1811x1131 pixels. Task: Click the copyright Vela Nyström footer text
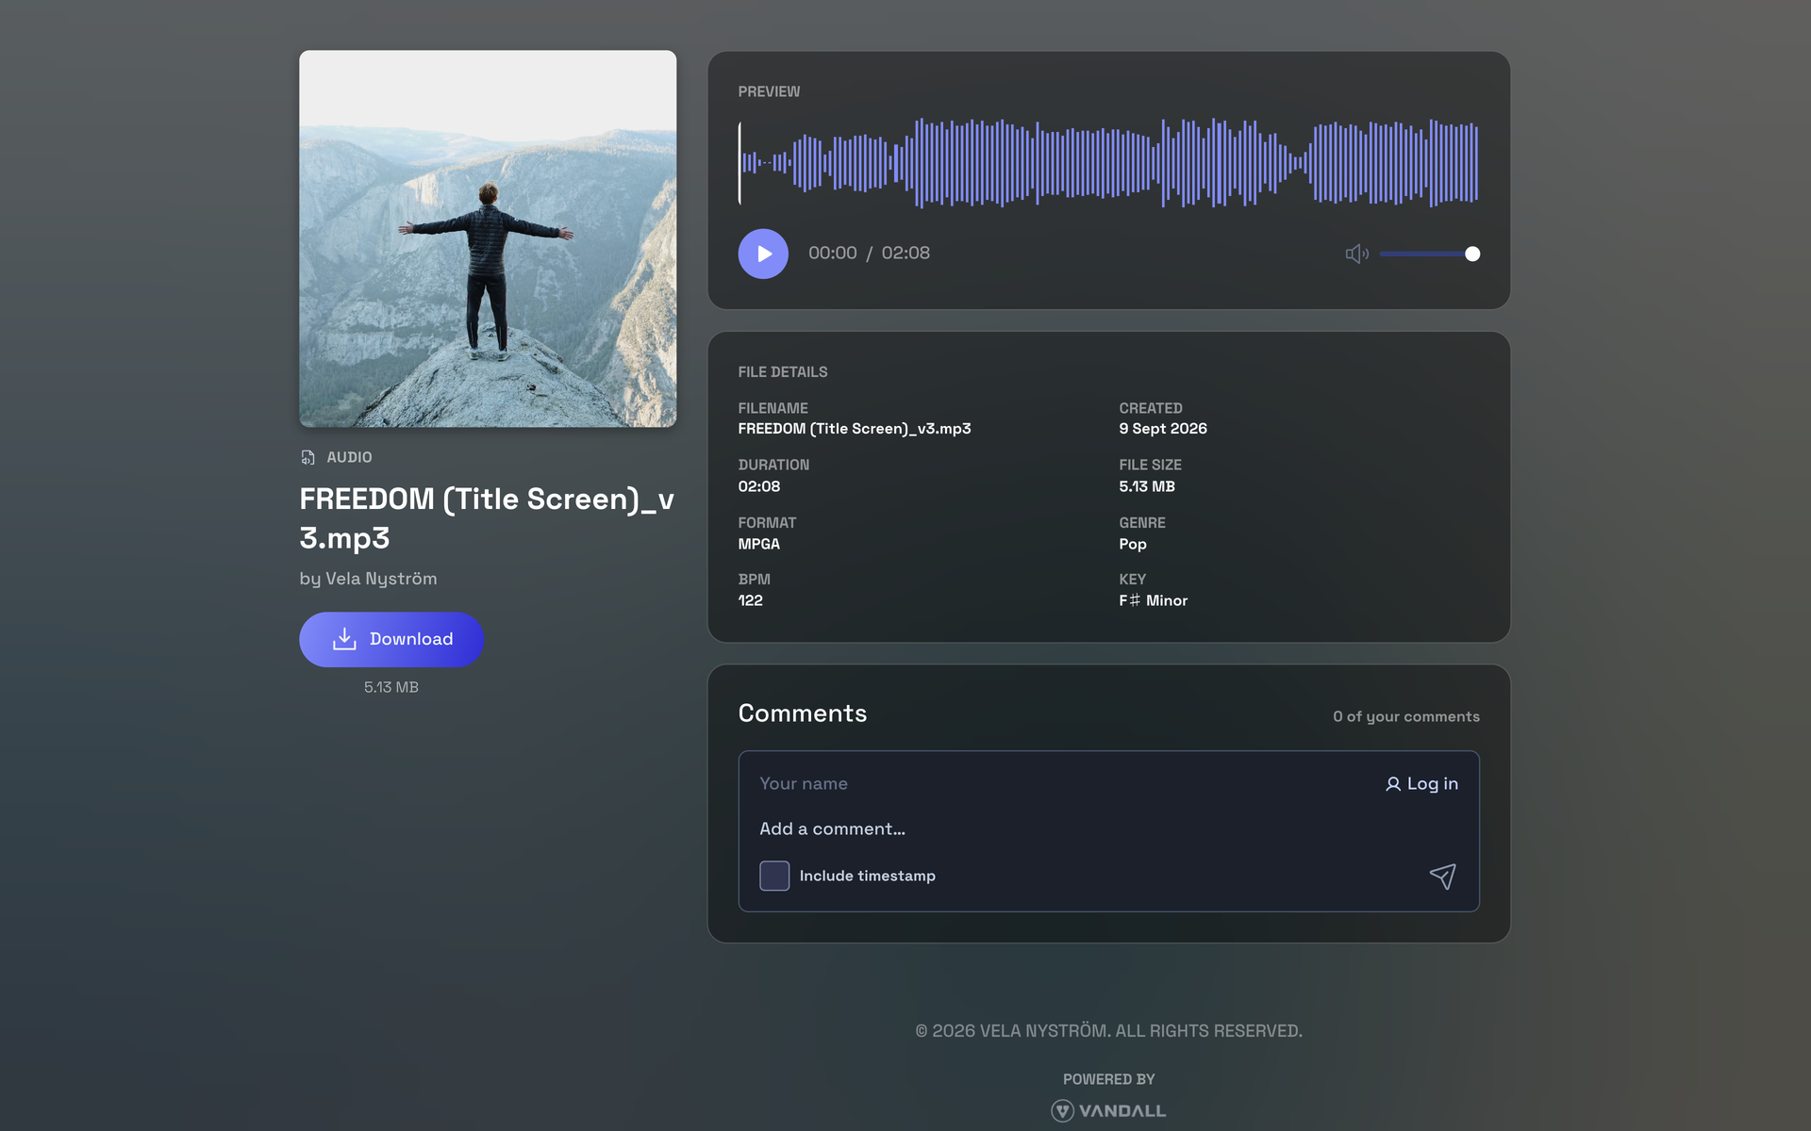[1108, 1031]
